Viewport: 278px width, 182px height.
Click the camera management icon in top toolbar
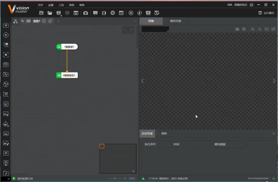tap(86, 13)
